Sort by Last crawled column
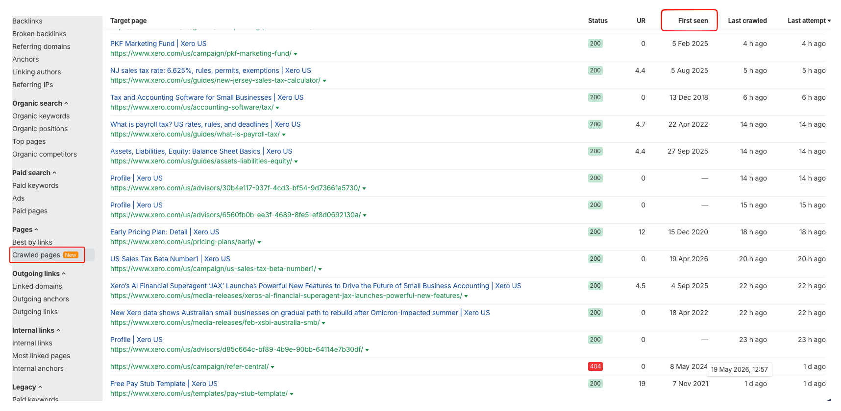 click(747, 21)
